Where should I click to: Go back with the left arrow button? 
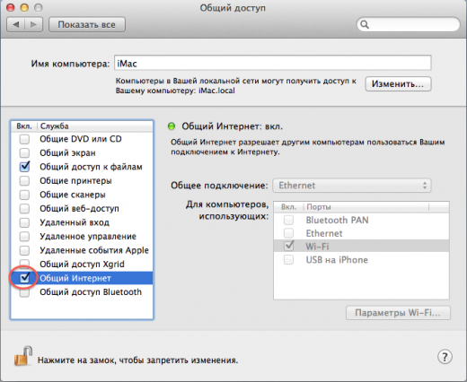(x=16, y=24)
